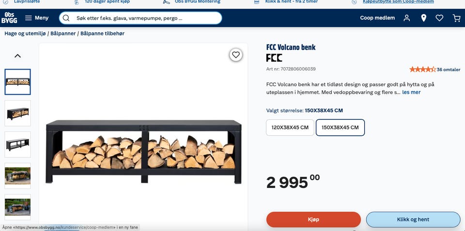465x231 pixels.
Task: Select the second product thumbnail
Action: [x=18, y=113]
